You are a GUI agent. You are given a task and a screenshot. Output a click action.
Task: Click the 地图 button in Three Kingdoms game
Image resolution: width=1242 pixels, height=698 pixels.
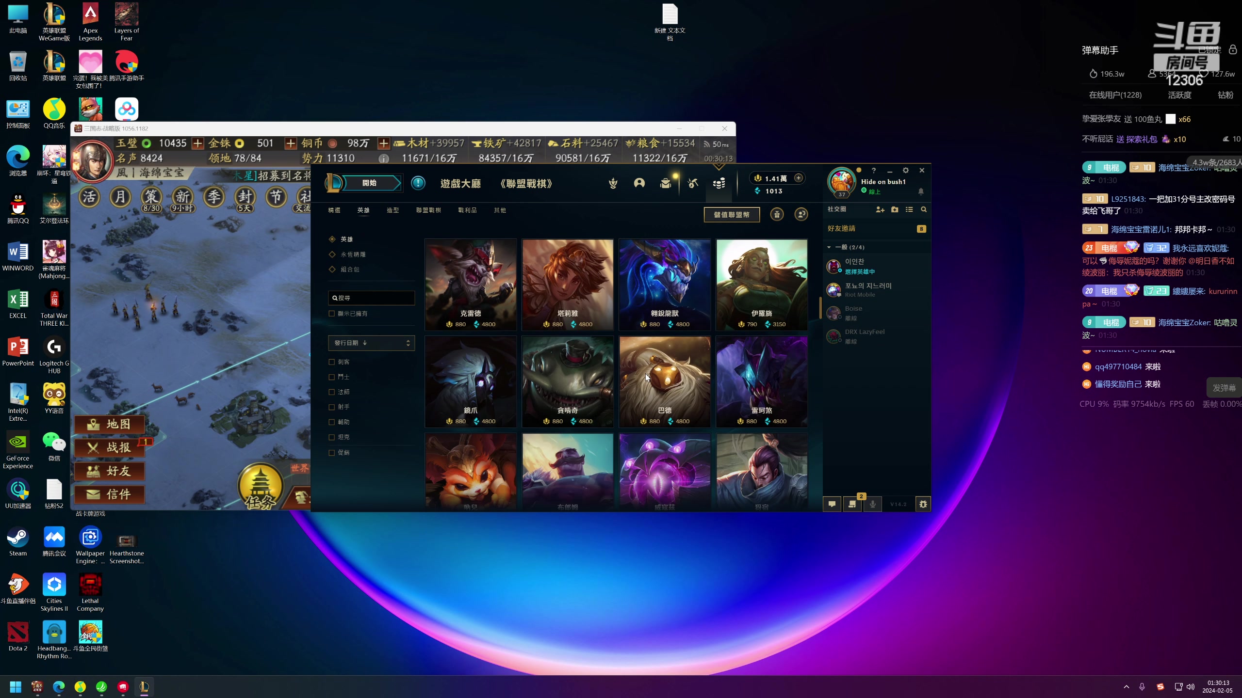coord(110,424)
